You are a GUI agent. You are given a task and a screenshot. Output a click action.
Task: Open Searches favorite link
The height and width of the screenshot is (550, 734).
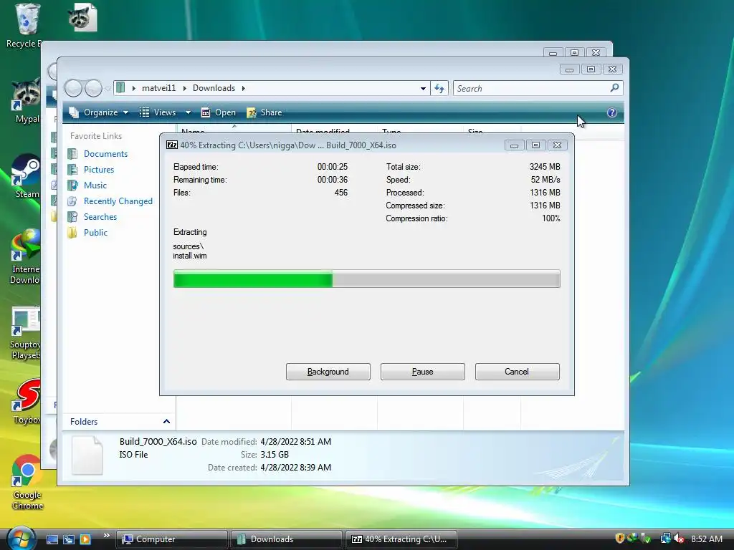click(x=100, y=217)
